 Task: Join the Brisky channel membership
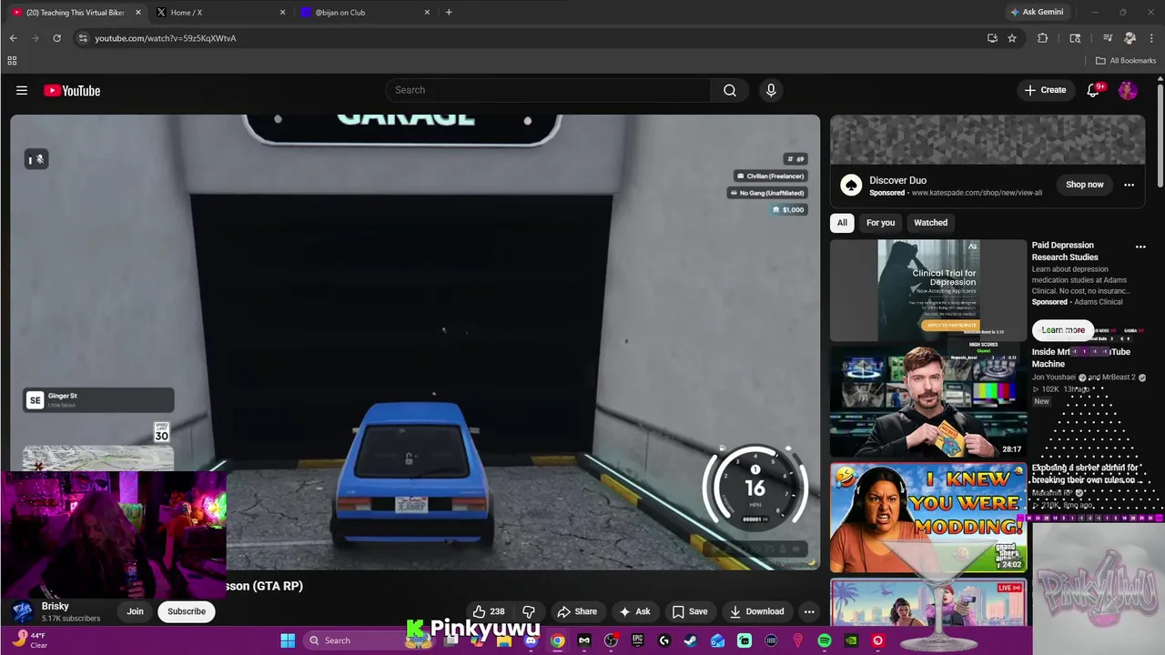tap(135, 611)
